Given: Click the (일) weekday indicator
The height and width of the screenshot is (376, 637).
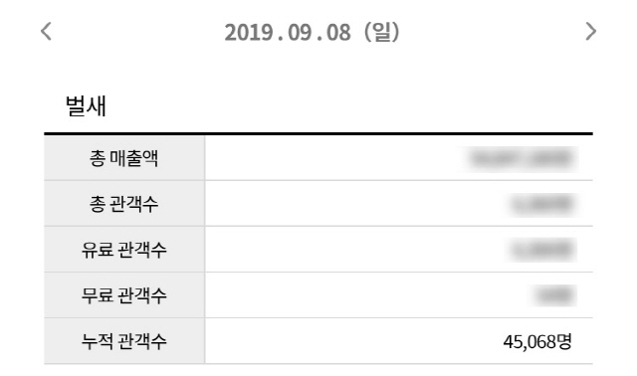Looking at the screenshot, I should (382, 32).
